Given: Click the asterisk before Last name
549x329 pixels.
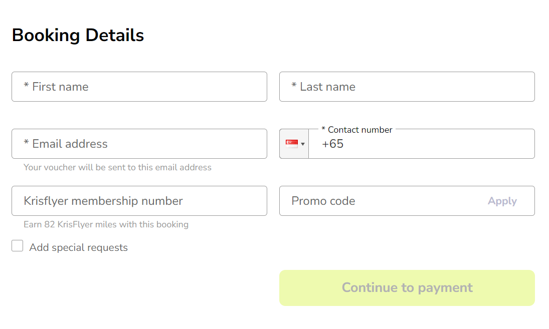Looking at the screenshot, I should [294, 85].
